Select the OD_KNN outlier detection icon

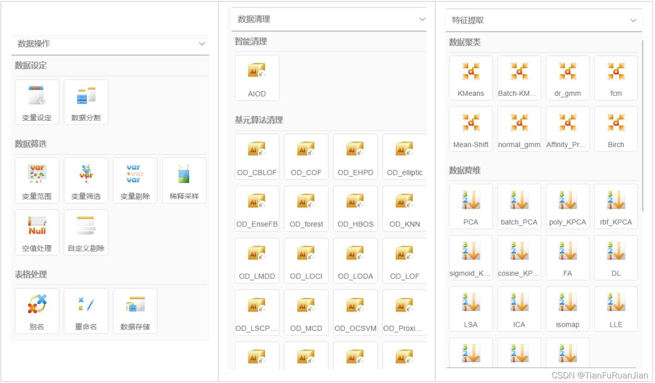click(x=404, y=208)
